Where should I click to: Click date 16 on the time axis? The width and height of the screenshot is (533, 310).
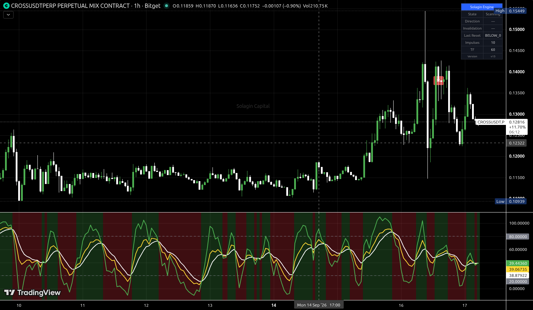pos(401,305)
